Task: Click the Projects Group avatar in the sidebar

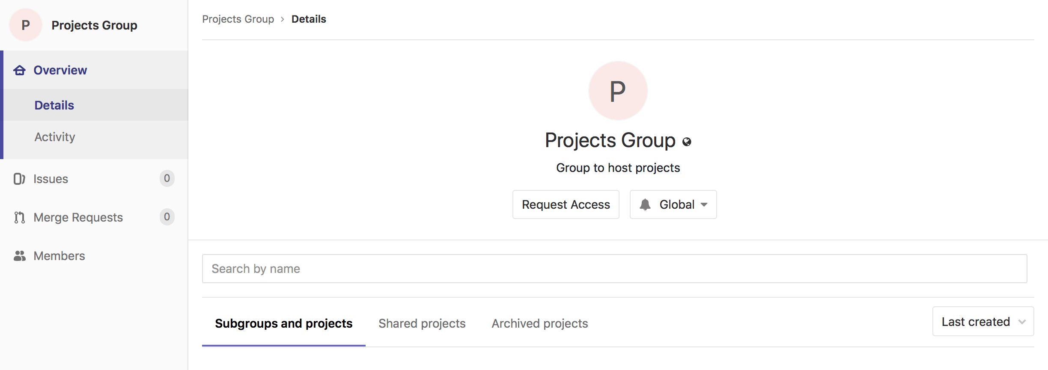Action: (x=25, y=24)
